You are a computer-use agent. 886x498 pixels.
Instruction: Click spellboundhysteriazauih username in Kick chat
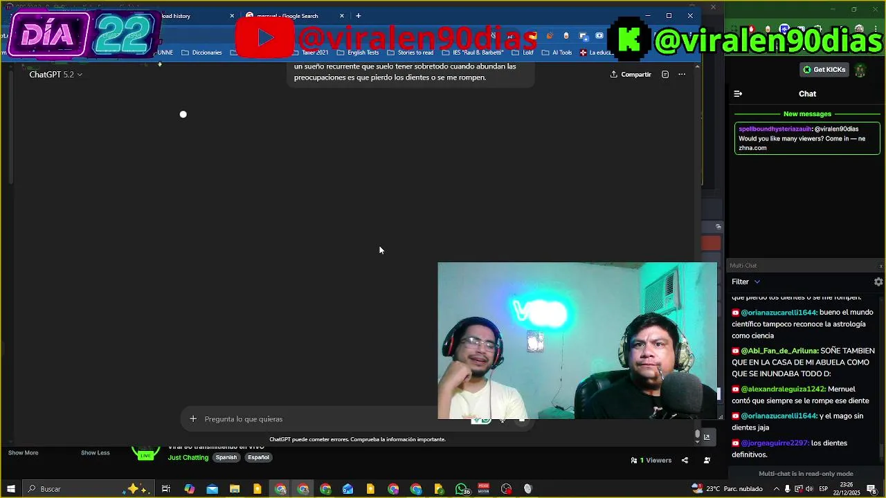pos(775,129)
